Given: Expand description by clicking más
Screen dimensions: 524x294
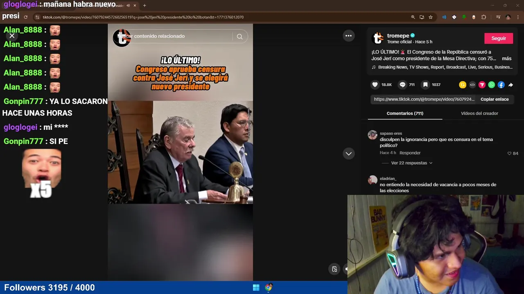Looking at the screenshot, I should [x=507, y=58].
